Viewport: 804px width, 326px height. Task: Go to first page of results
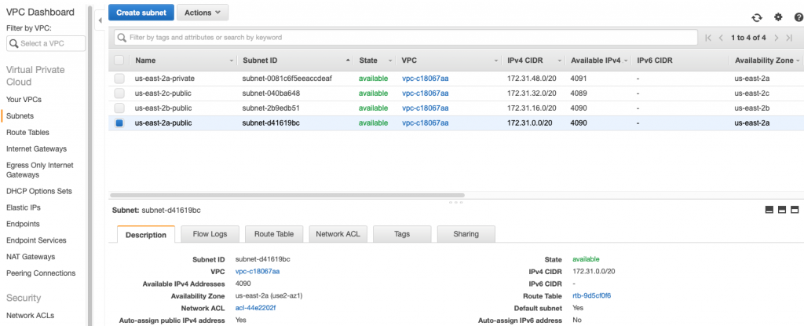[709, 38]
